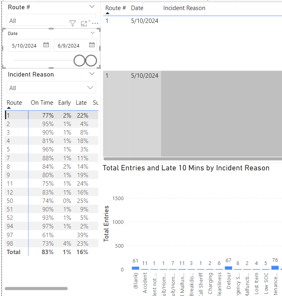
Task: Open focus mode icon on the Date slicer
Action: 84,24
